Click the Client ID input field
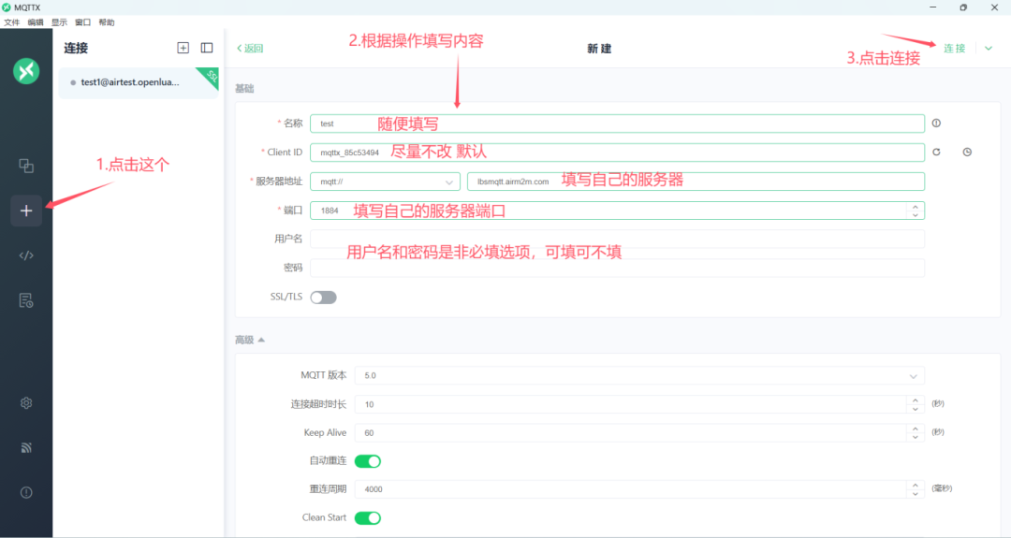1011x538 pixels. (x=617, y=153)
